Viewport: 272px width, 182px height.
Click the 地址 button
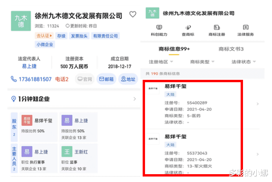click(x=128, y=79)
